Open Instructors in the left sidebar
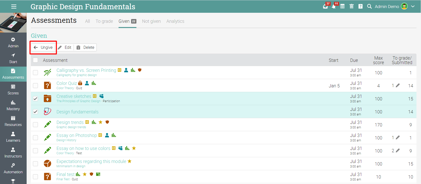Screen dimensions: 421x184 13,153
